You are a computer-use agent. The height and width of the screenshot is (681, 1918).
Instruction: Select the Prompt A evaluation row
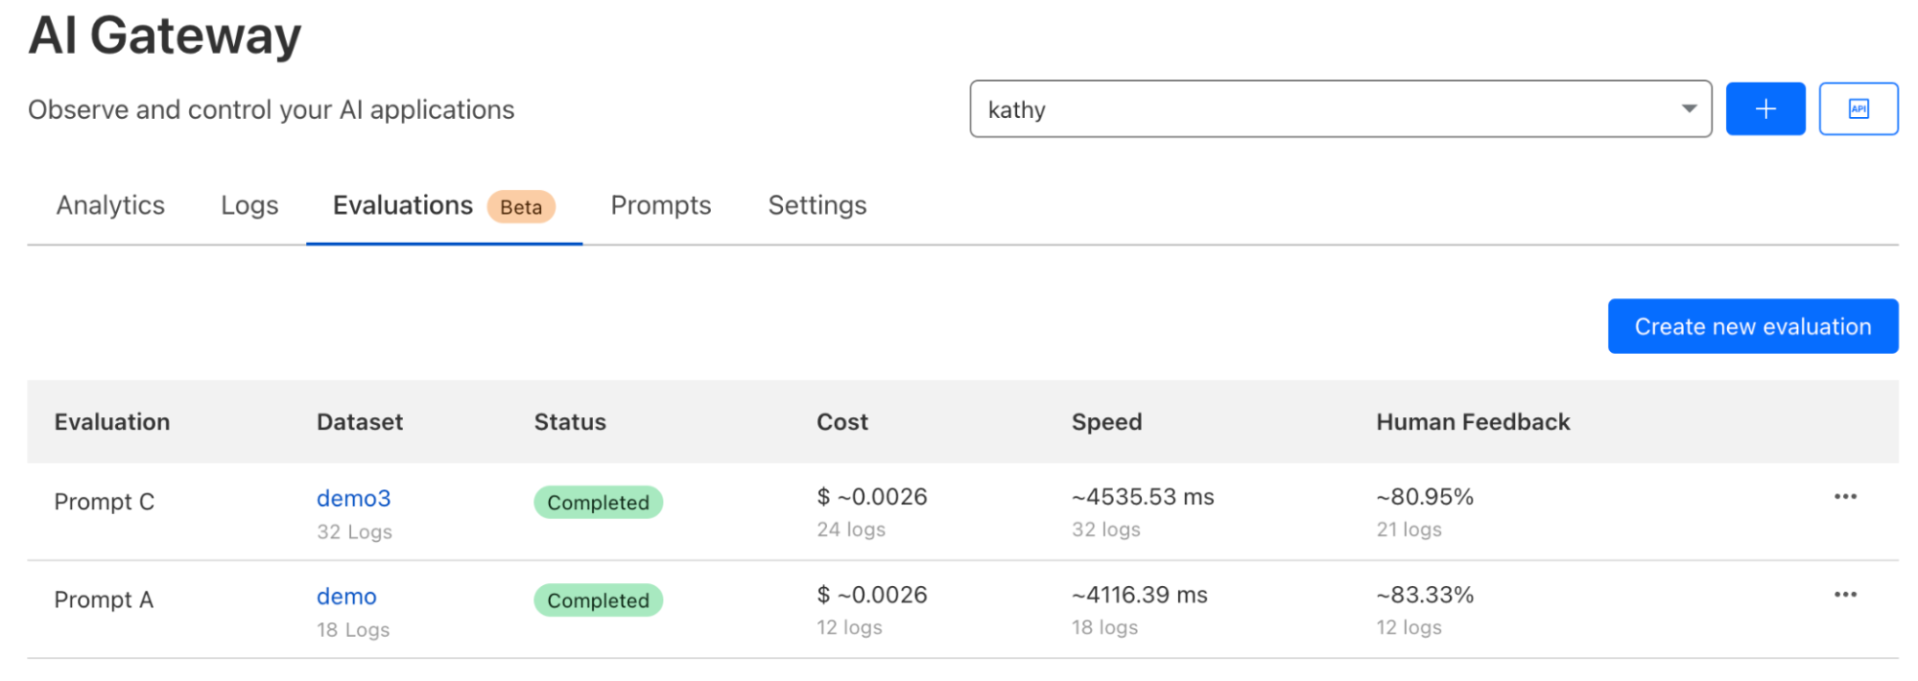(104, 599)
